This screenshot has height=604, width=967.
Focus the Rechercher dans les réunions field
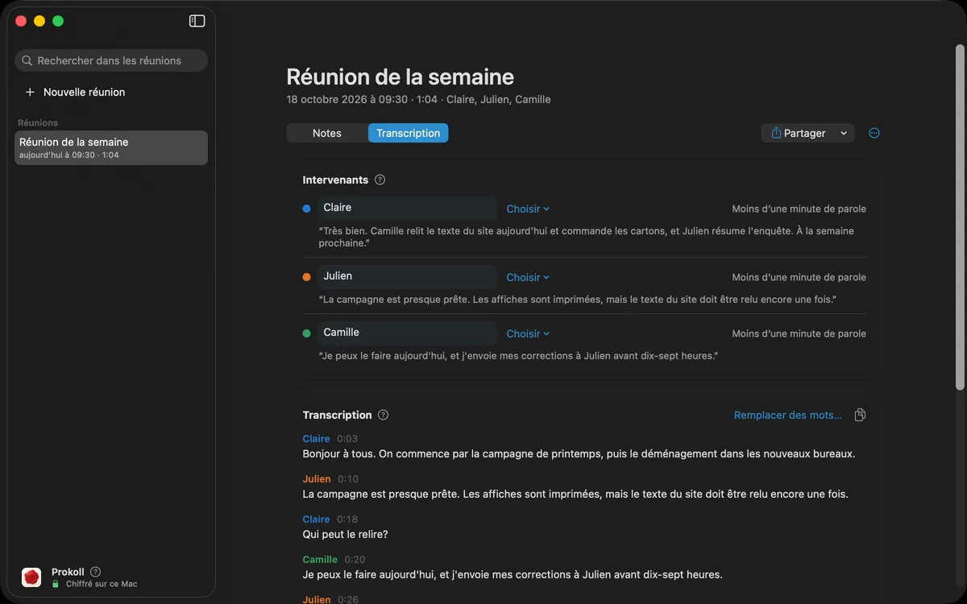[x=111, y=60]
